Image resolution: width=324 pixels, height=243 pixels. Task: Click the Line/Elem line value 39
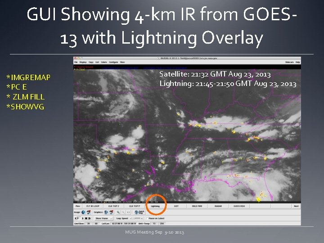pyautogui.click(x=89, y=224)
